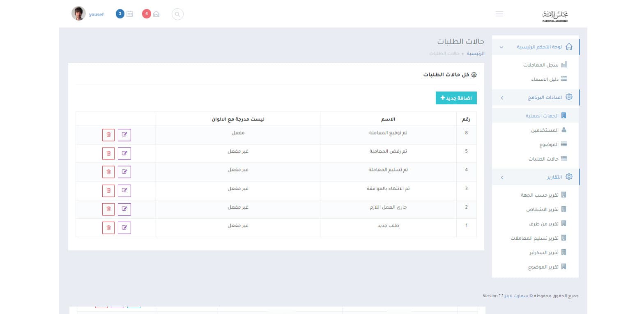Expand التقارير section chevron

point(501,177)
